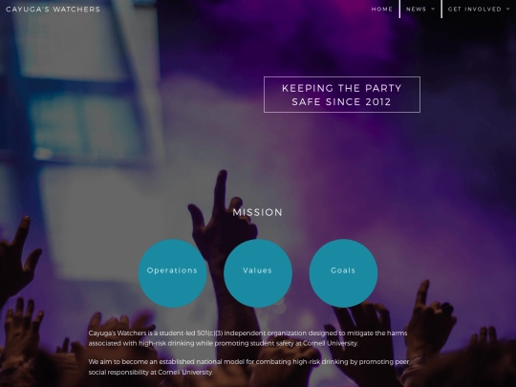Select the Operations circle button
The width and height of the screenshot is (516, 387).
[x=172, y=273]
